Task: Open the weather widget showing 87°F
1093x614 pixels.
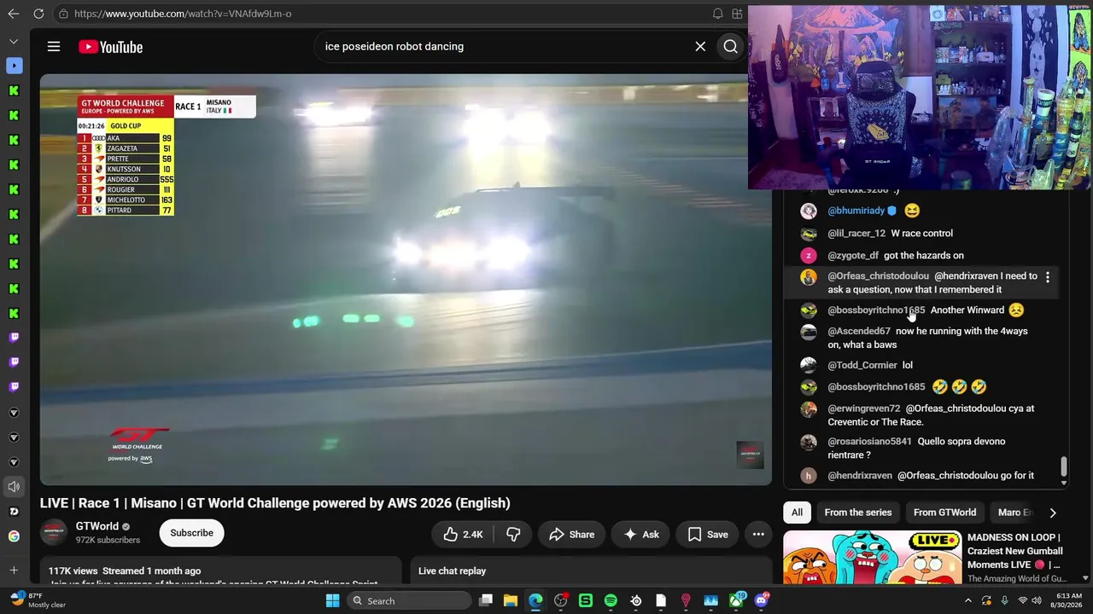Action: click(x=38, y=600)
